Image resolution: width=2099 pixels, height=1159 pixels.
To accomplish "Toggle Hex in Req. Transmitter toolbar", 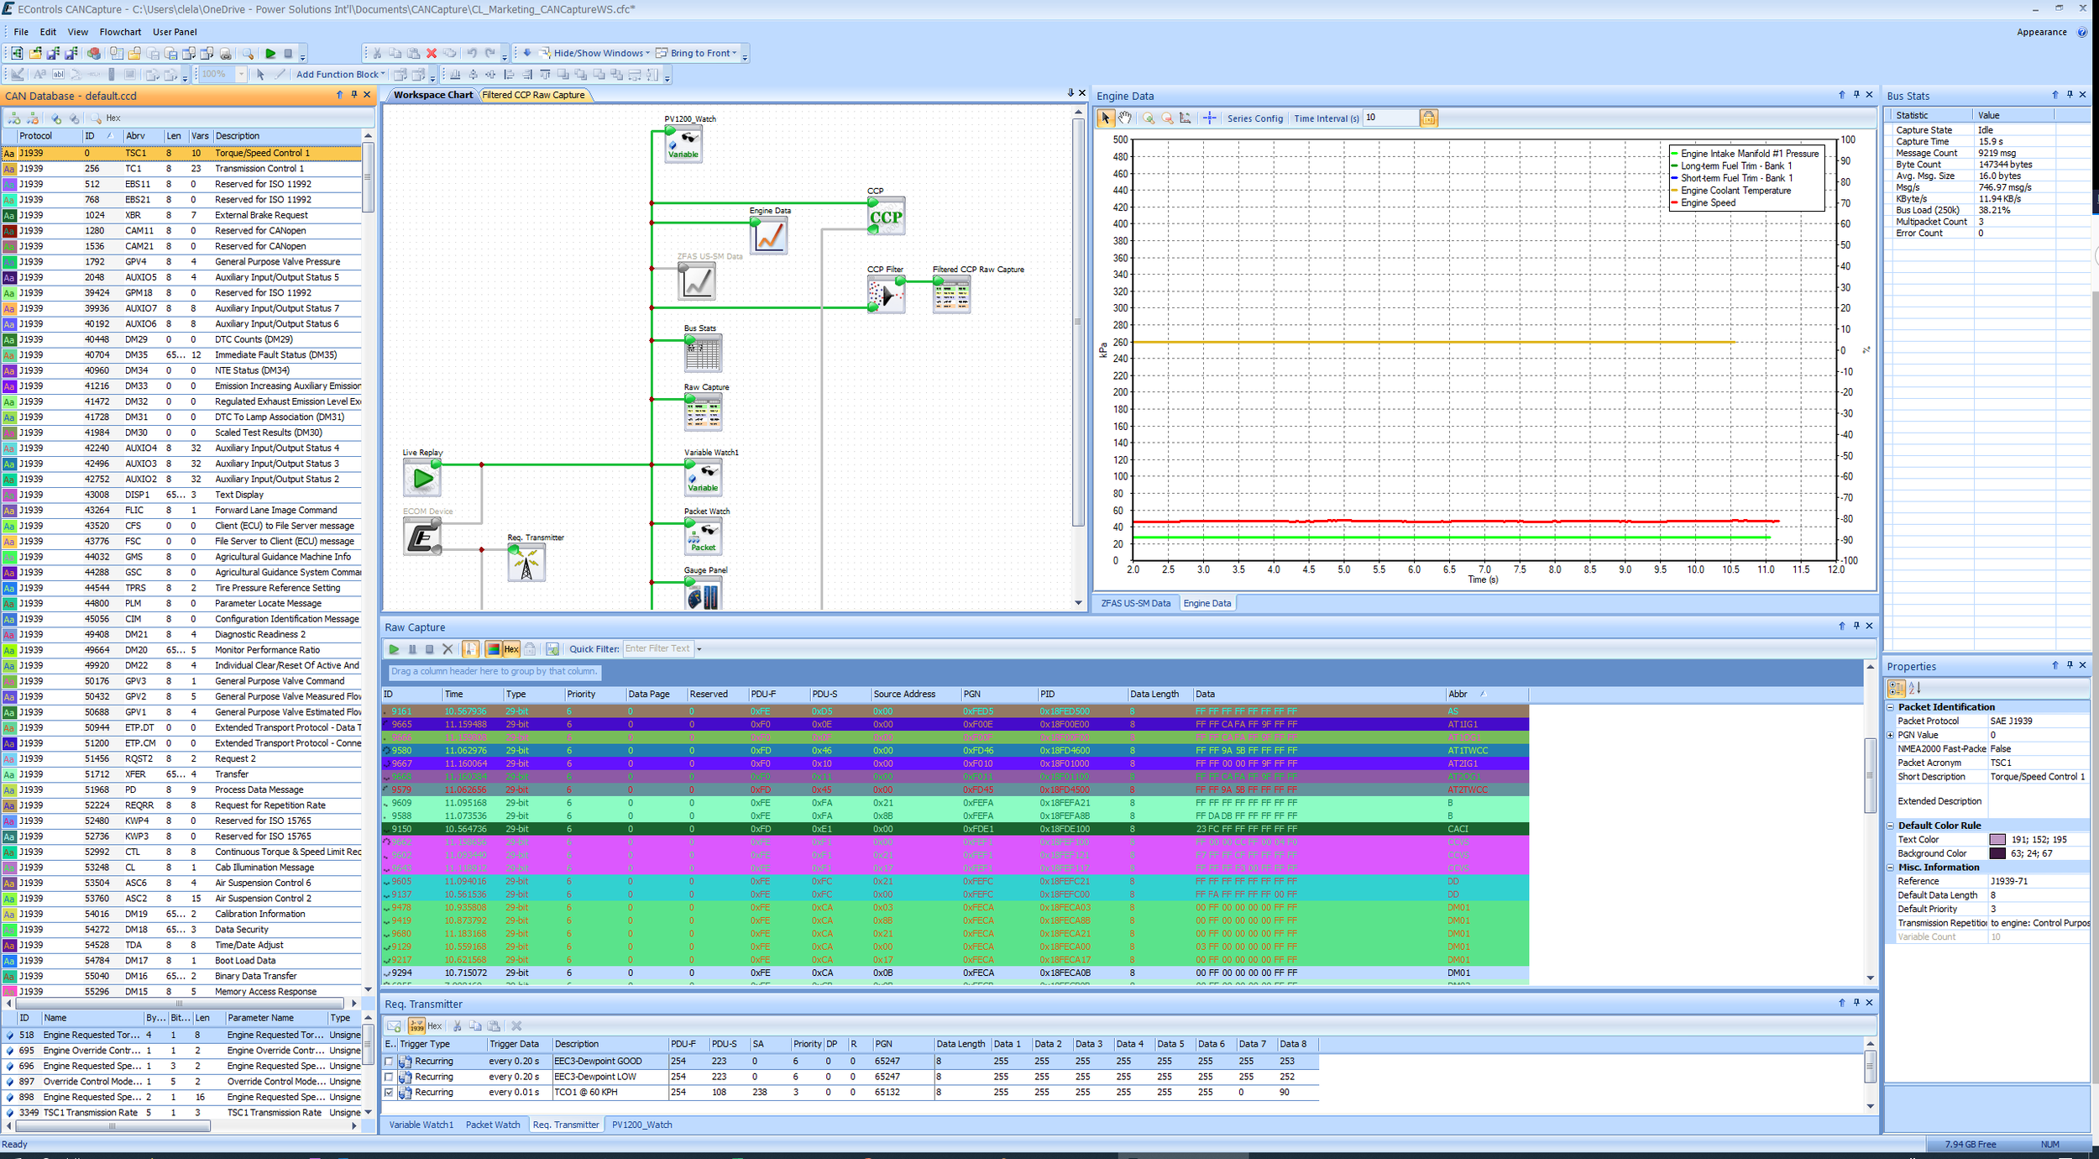I will pyautogui.click(x=434, y=1026).
